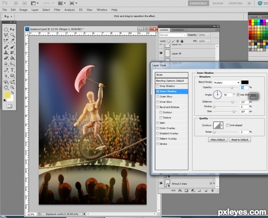Select the Zoom tool

click(13, 88)
